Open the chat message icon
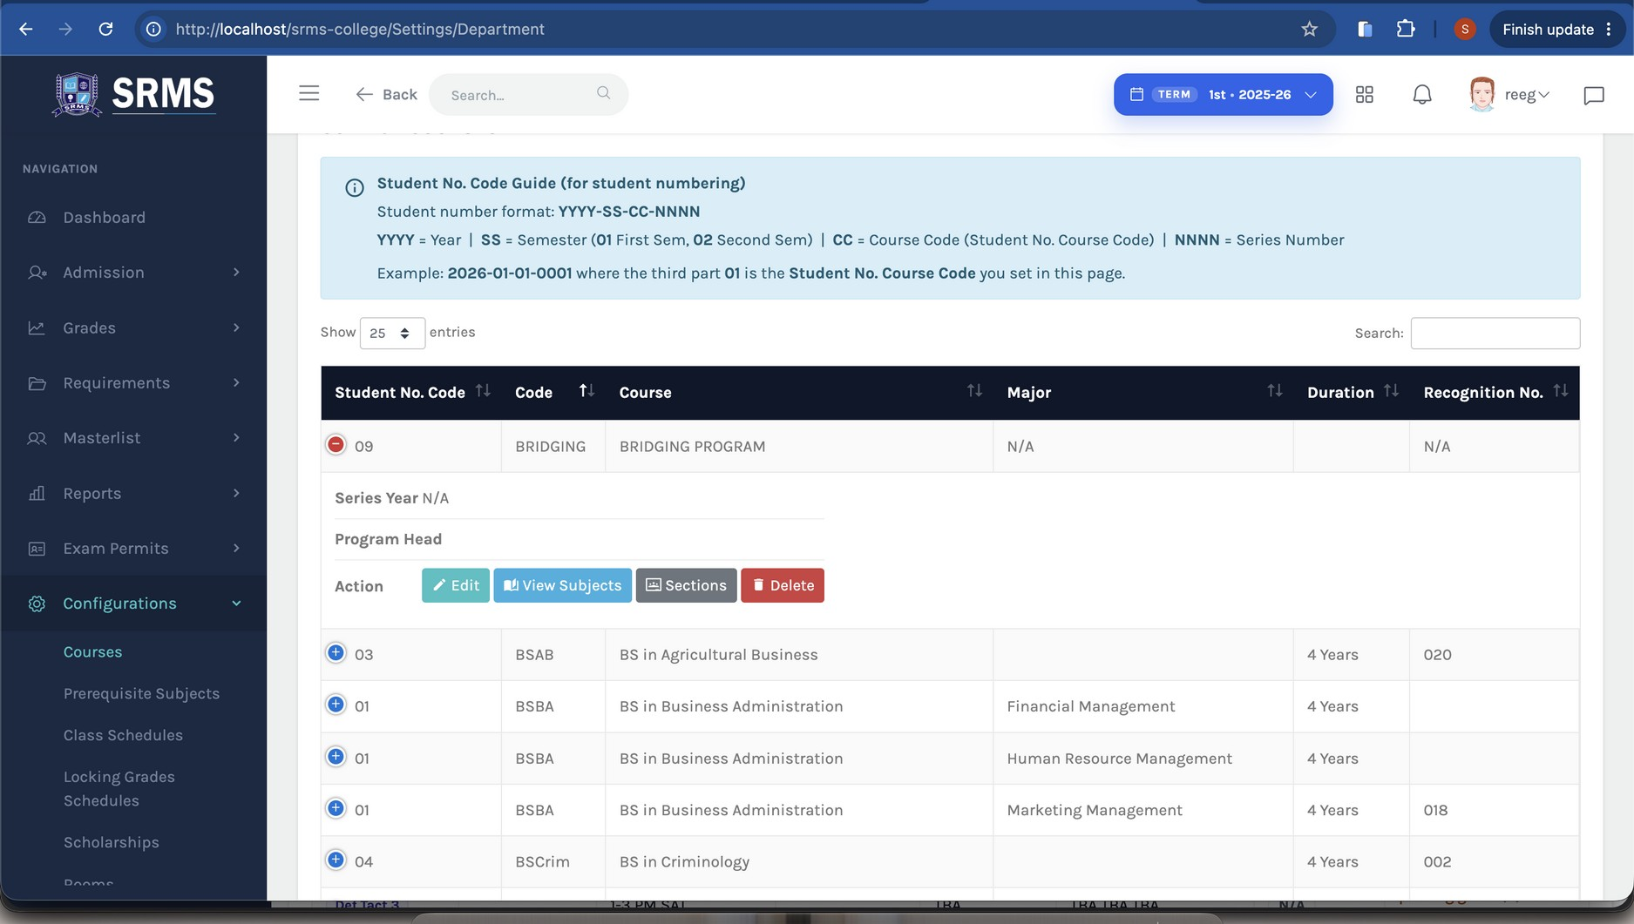Viewport: 1634px width, 924px height. pos(1593,95)
